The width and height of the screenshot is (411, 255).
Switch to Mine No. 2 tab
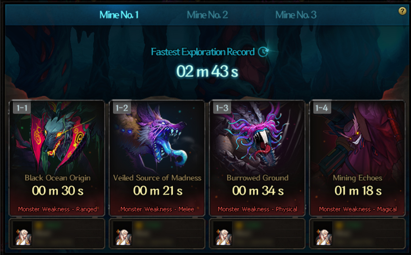pyautogui.click(x=207, y=15)
